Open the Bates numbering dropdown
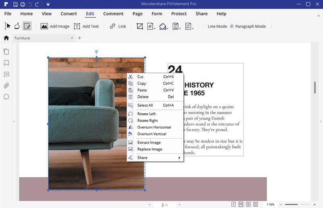 189,26
